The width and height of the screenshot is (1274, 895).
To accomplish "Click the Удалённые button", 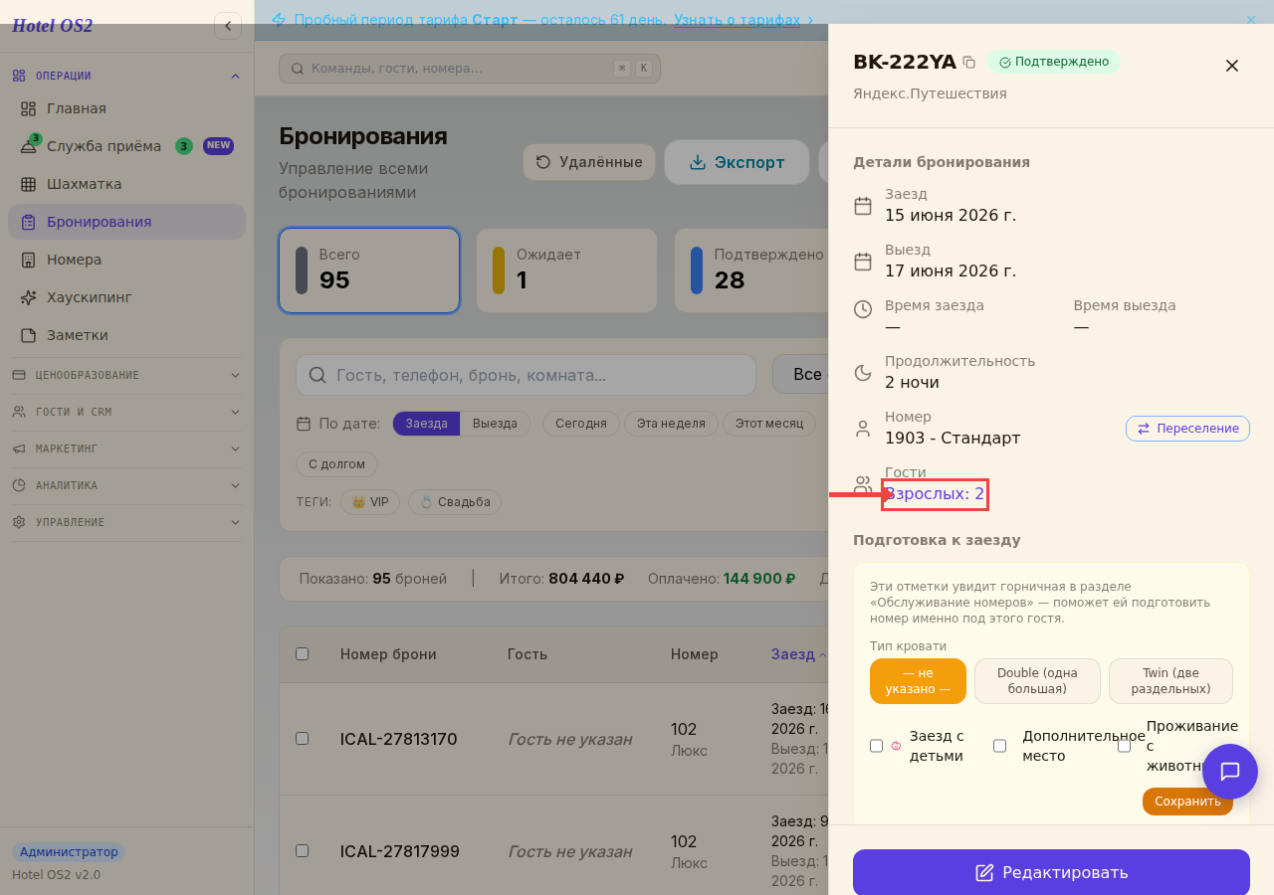I will [589, 162].
